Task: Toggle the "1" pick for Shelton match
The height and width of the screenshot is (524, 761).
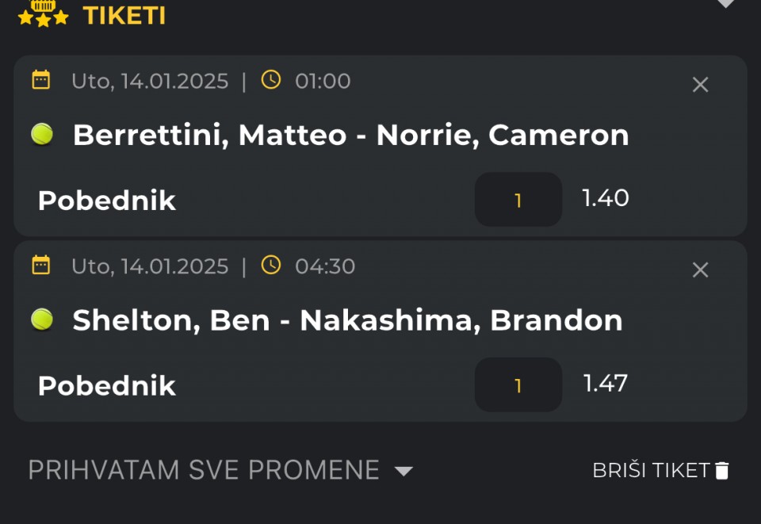Action: [518, 385]
